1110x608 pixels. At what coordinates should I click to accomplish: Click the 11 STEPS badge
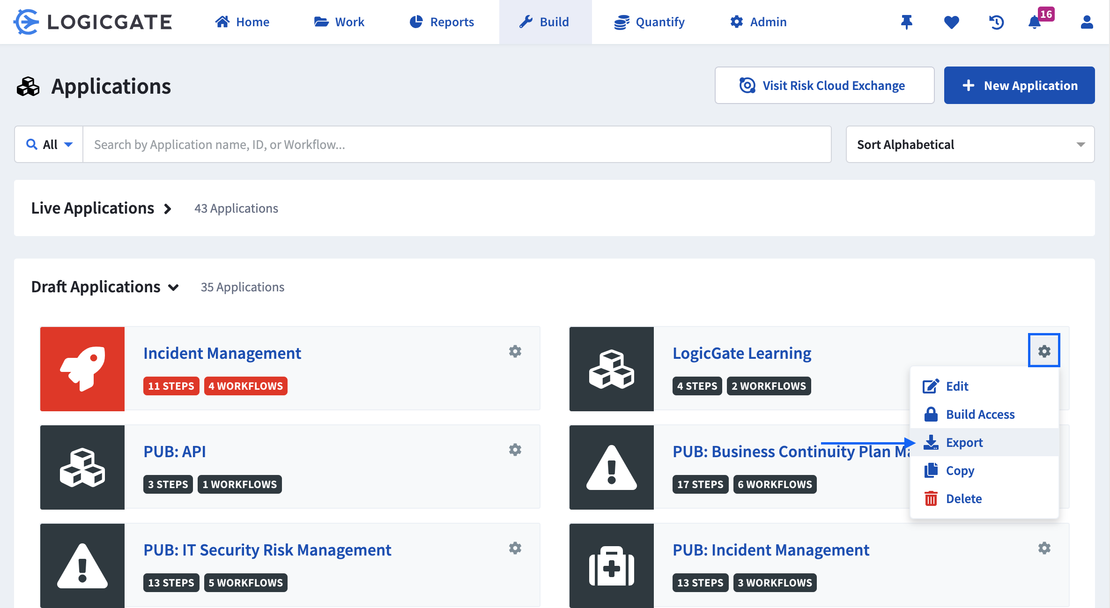pos(171,386)
